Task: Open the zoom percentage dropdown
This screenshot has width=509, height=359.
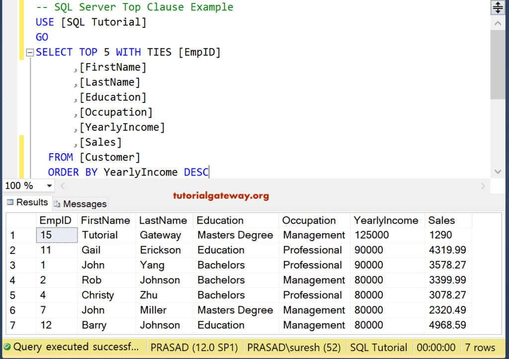Action: click(48, 185)
